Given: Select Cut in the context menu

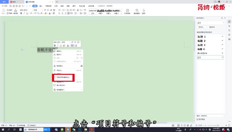Looking at the screenshot, I should (x=60, y=54).
